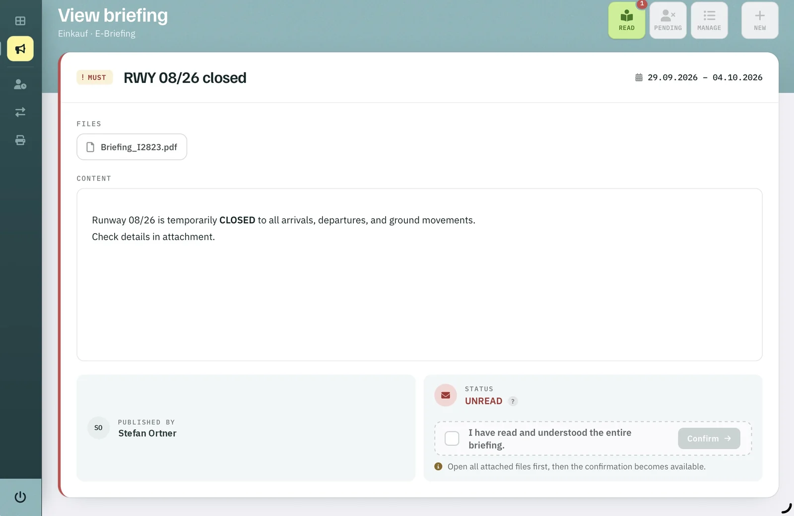Click the FILES section label
794x516 pixels.
[89, 124]
